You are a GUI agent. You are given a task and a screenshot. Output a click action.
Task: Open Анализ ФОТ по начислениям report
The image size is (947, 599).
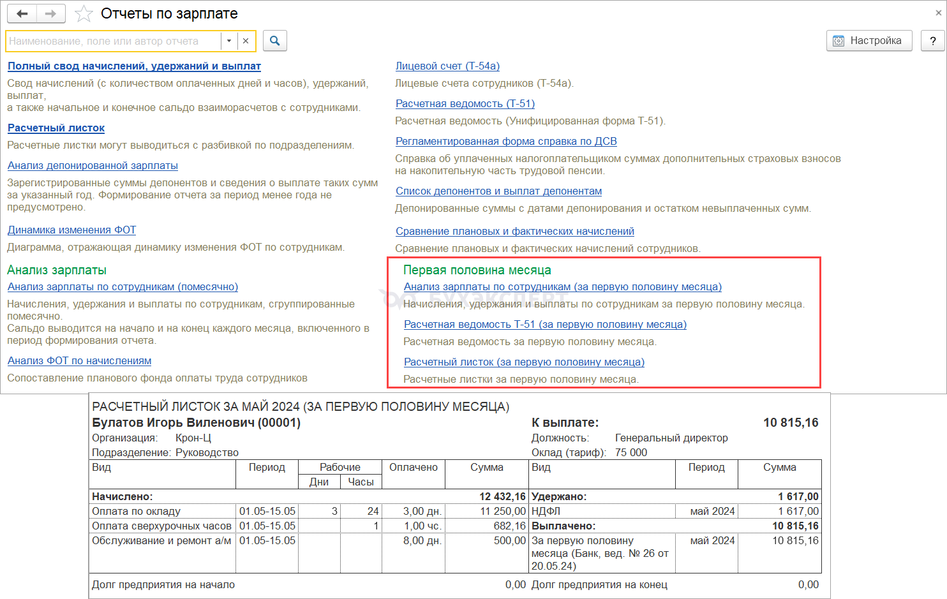tap(79, 360)
